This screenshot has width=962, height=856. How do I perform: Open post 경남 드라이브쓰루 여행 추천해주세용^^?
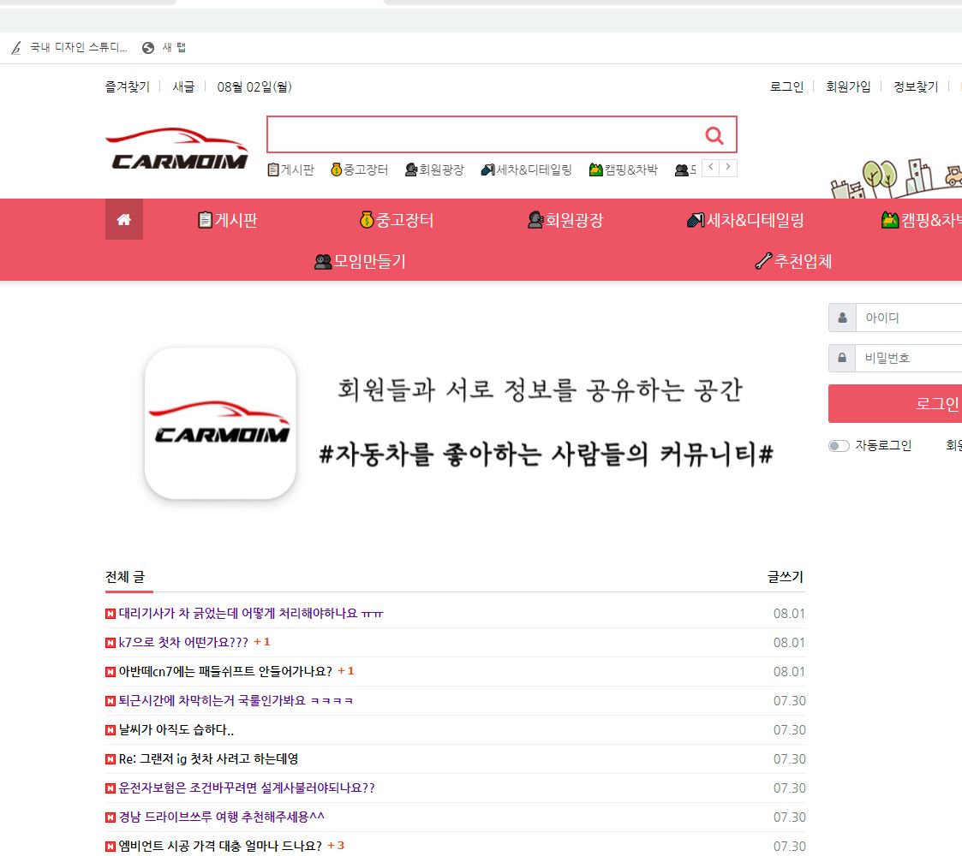pyautogui.click(x=222, y=817)
